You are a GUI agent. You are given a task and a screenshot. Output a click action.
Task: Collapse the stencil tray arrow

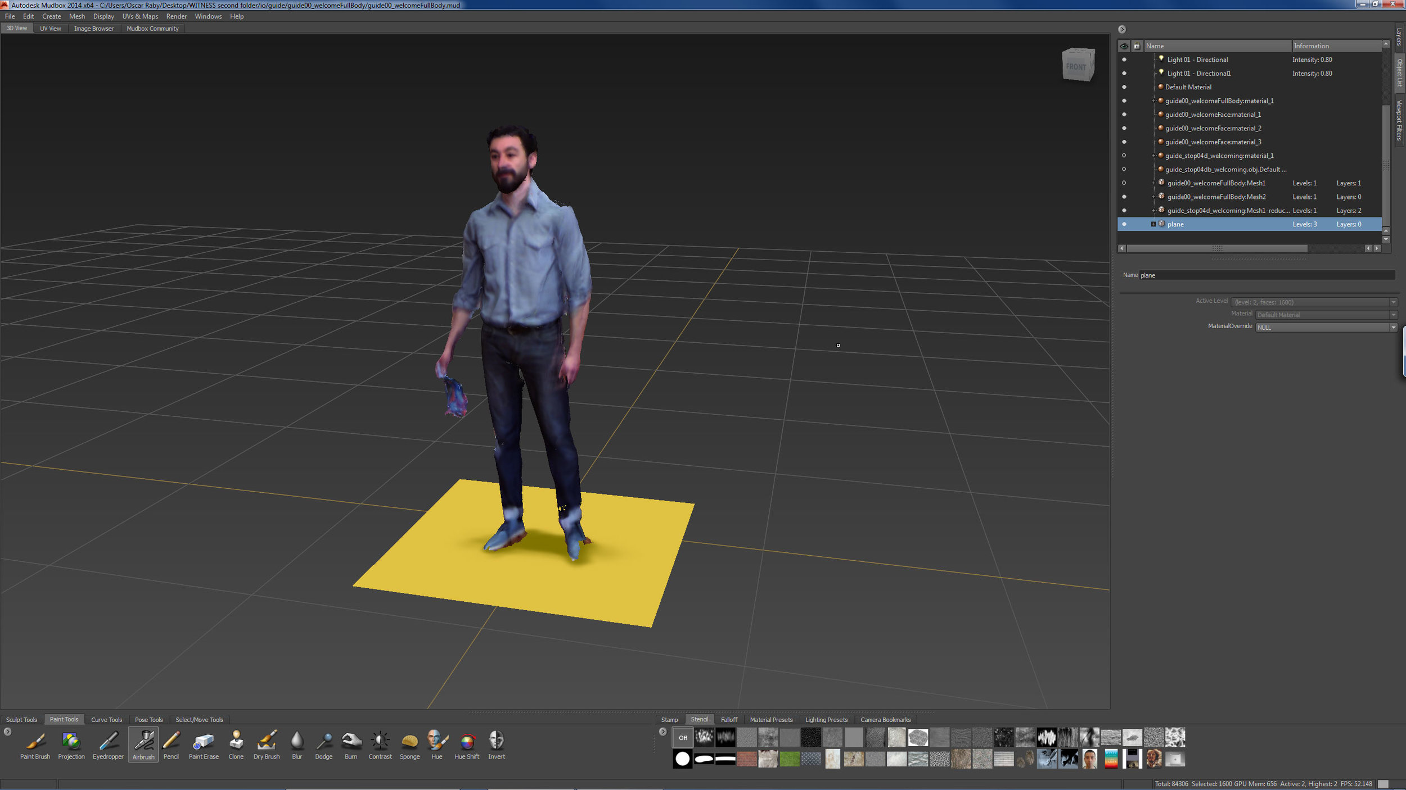[663, 732]
